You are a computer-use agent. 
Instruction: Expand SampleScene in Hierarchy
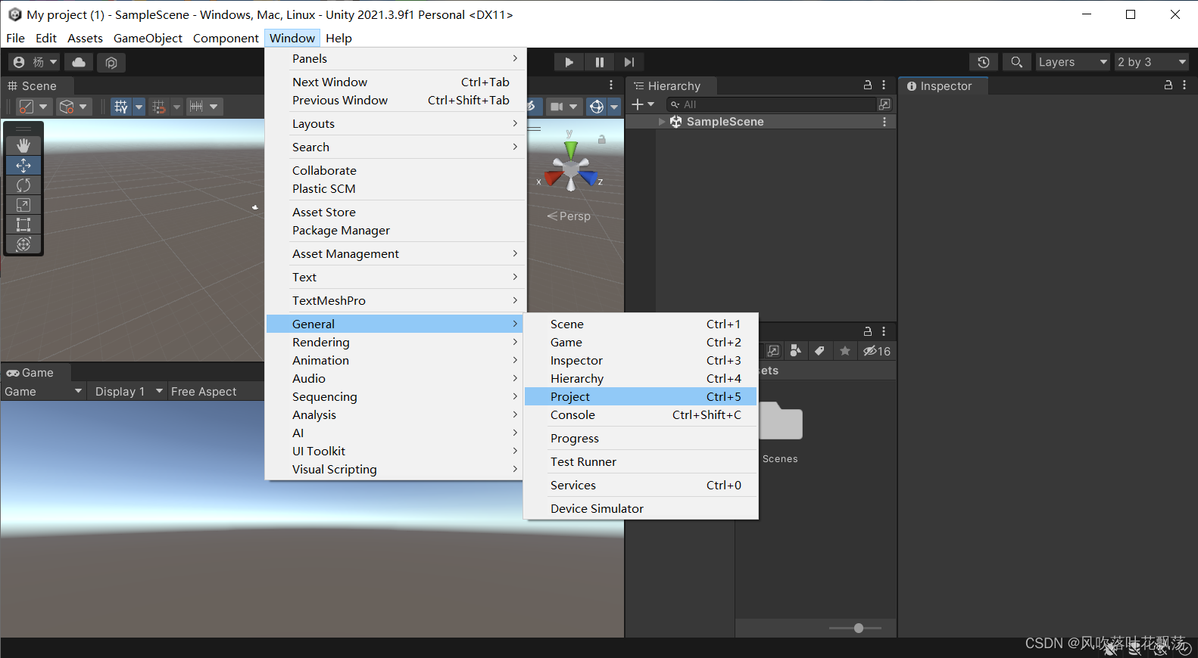click(x=662, y=122)
